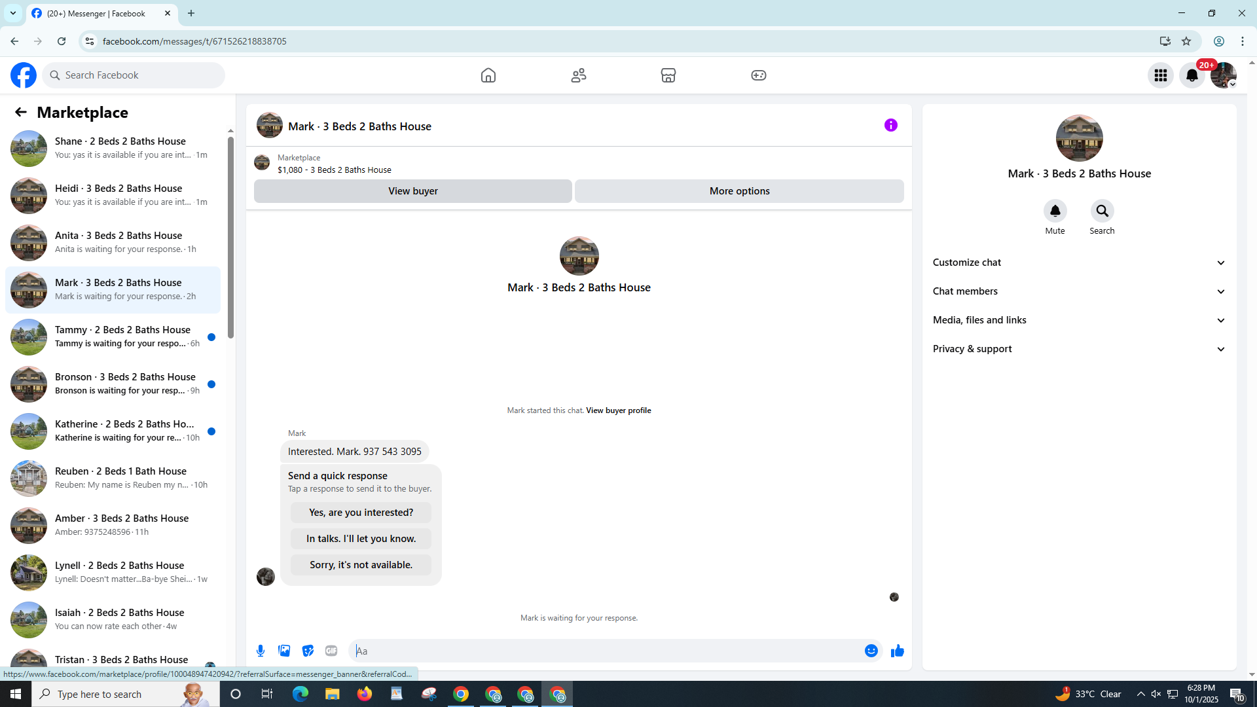Go to the Home feed icon
The height and width of the screenshot is (707, 1257).
pyautogui.click(x=488, y=75)
